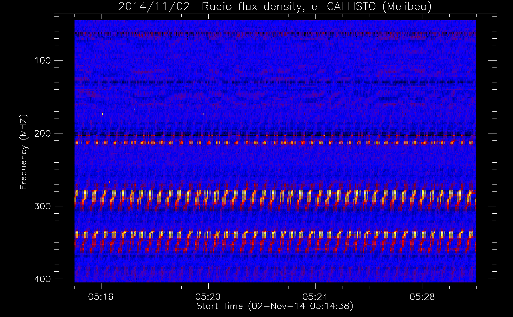Image resolution: width=513 pixels, height=317 pixels.
Task: Click the 05:24 time tick label
Action: pos(315,297)
